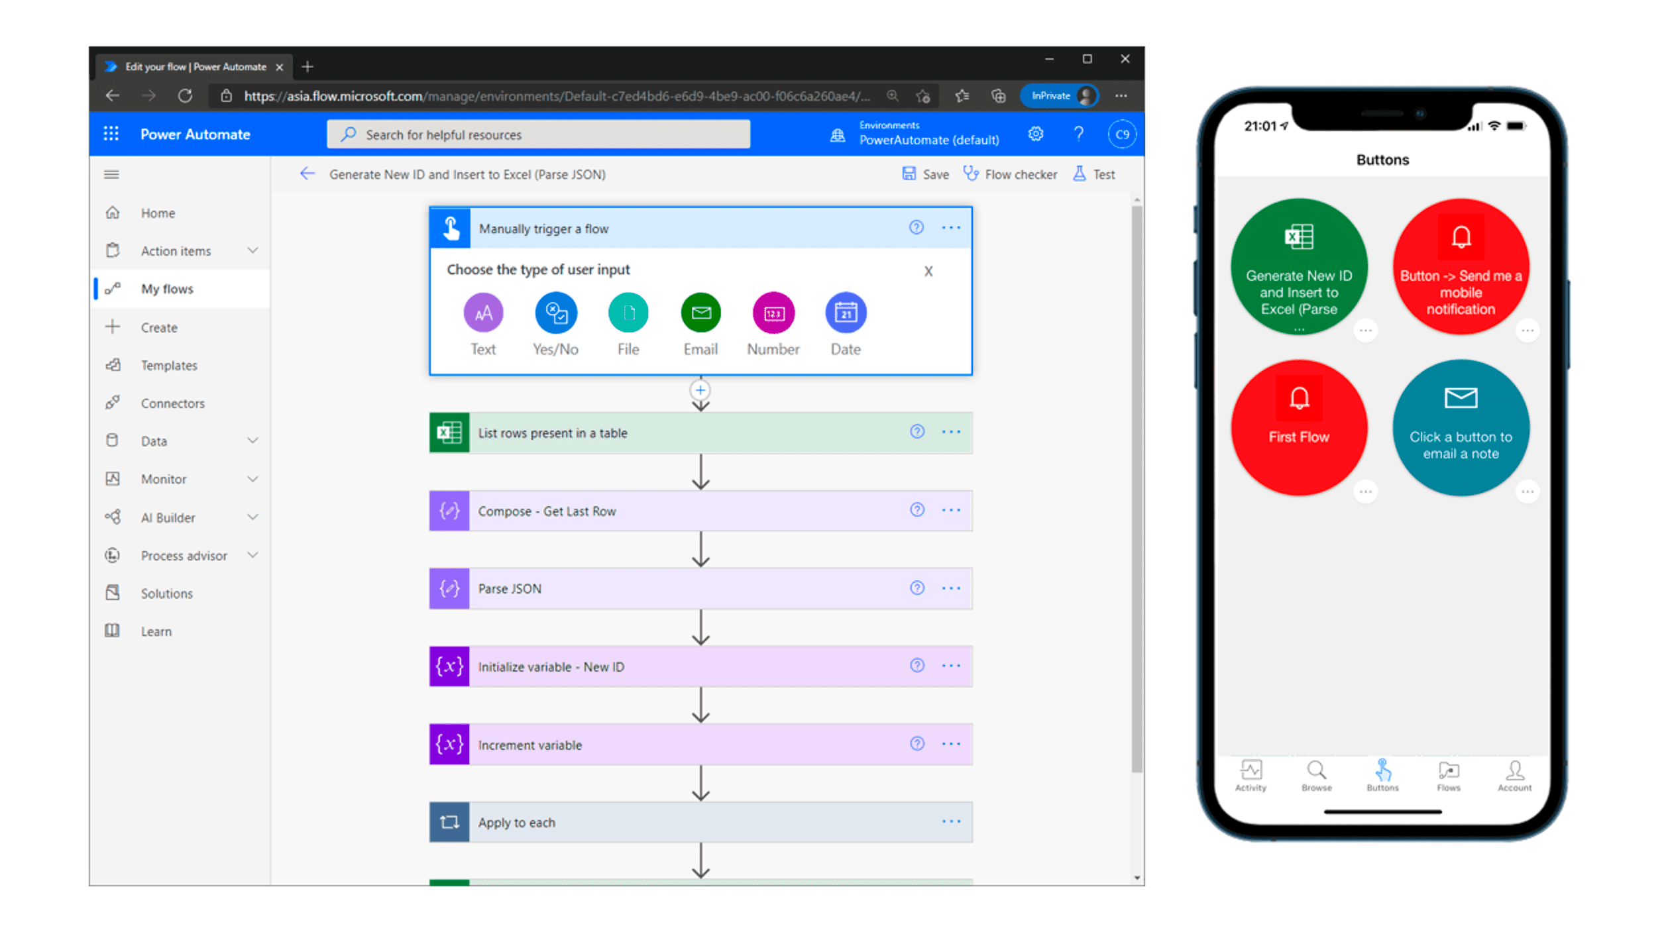This screenshot has height=934, width=1670.
Task: Open the Increment variable ellipsis menu
Action: pyautogui.click(x=951, y=743)
